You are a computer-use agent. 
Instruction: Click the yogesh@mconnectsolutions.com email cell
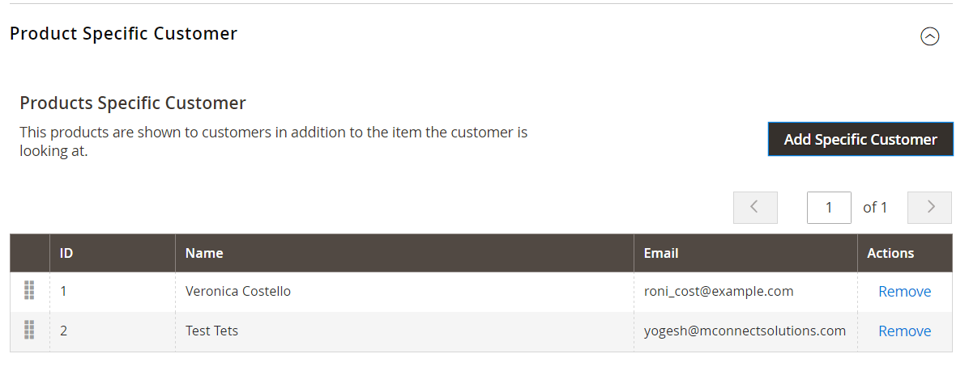[744, 331]
